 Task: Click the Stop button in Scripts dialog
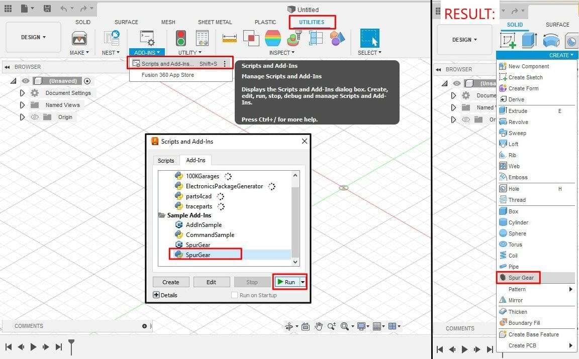pyautogui.click(x=252, y=282)
